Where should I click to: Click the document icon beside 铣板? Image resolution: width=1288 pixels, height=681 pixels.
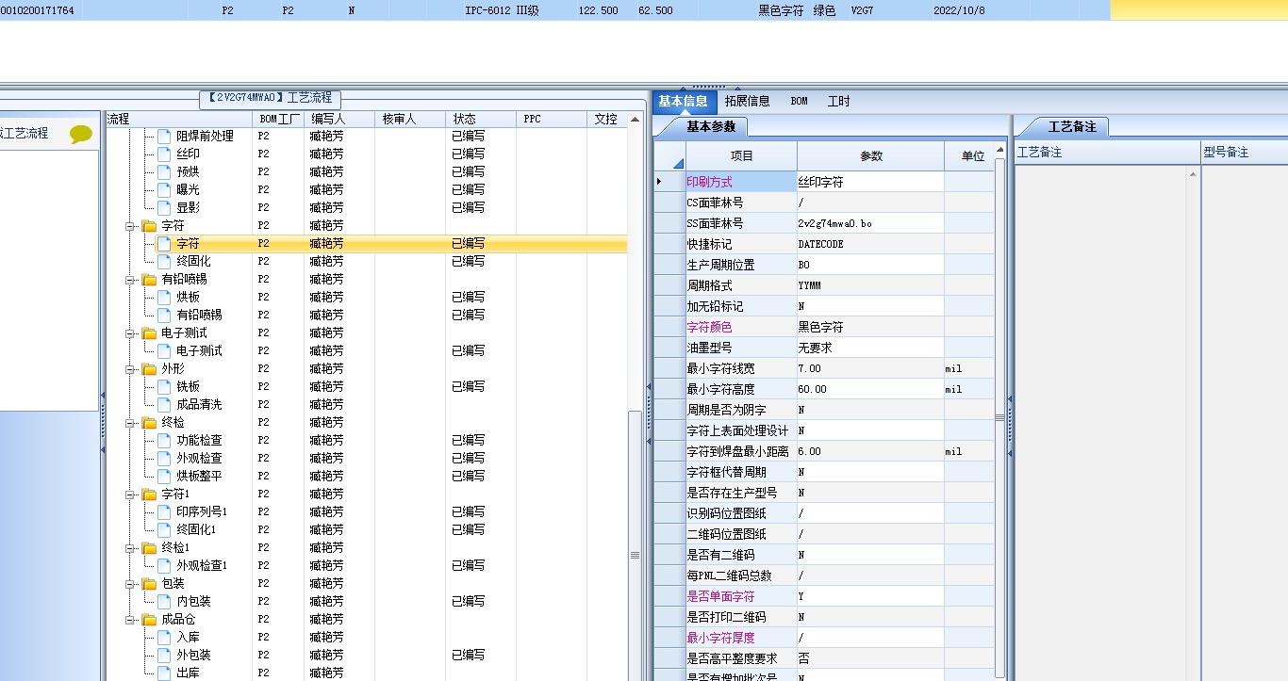pyautogui.click(x=165, y=386)
